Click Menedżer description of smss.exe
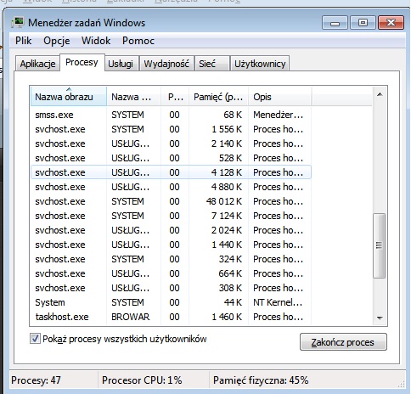The height and width of the screenshot is (394, 411). point(278,115)
